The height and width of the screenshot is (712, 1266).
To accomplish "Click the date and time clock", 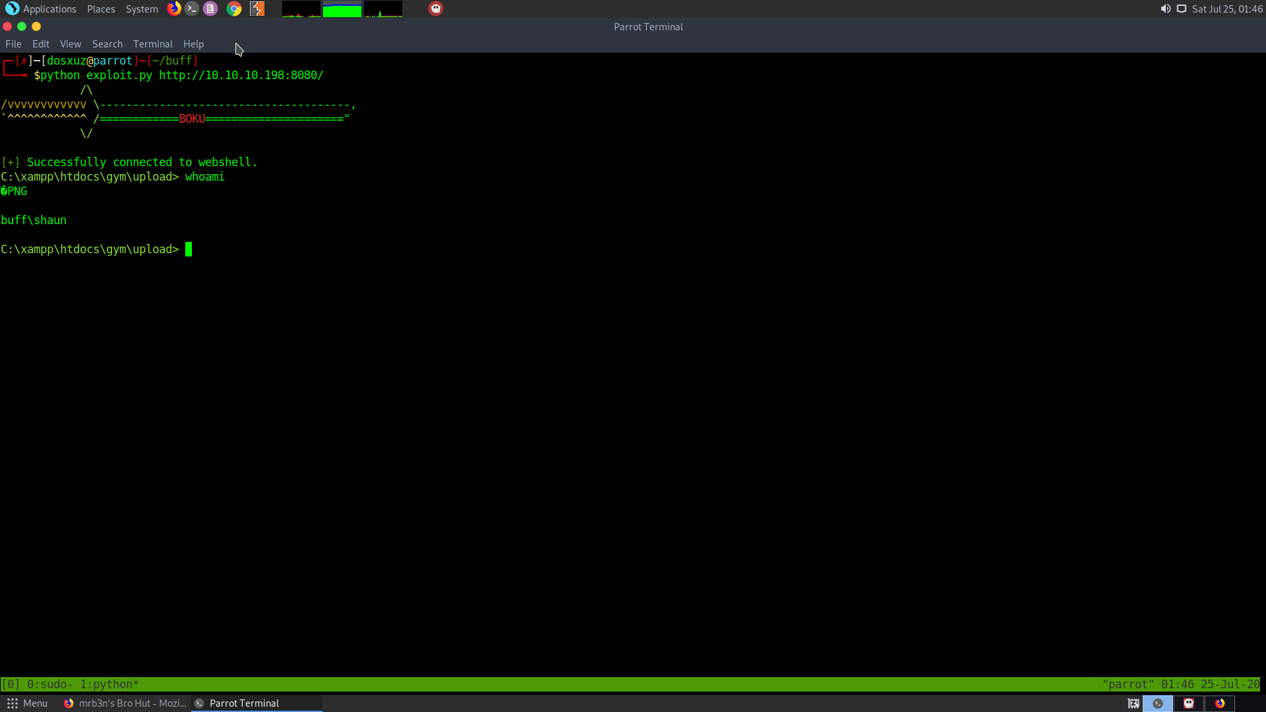I will point(1227,9).
